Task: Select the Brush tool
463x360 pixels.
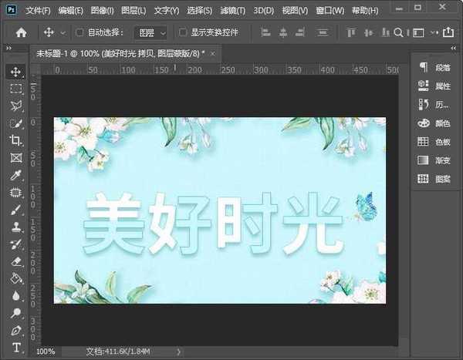Action: (x=15, y=210)
